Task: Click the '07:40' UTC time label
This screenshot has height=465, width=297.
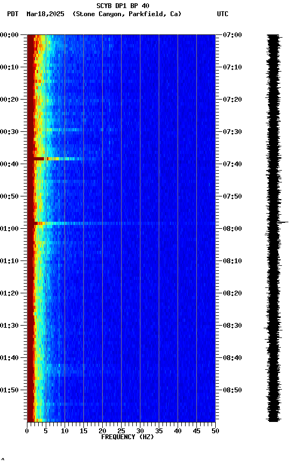Action: tap(232, 164)
